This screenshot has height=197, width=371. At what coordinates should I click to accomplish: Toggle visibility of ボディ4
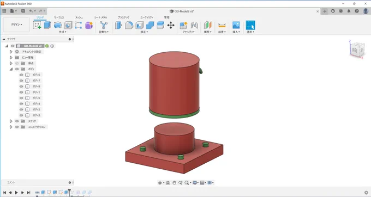[x=21, y=104]
